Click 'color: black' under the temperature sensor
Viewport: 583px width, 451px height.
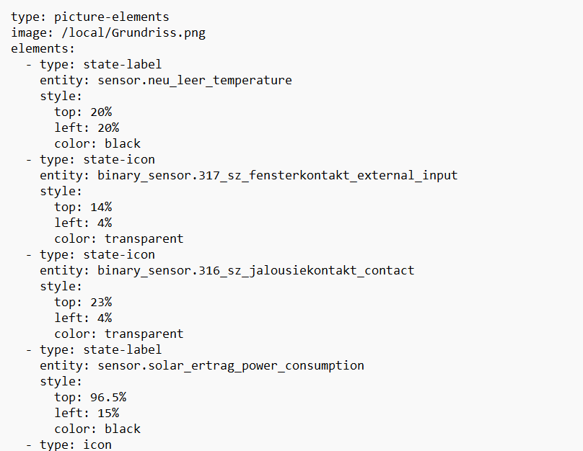[97, 143]
